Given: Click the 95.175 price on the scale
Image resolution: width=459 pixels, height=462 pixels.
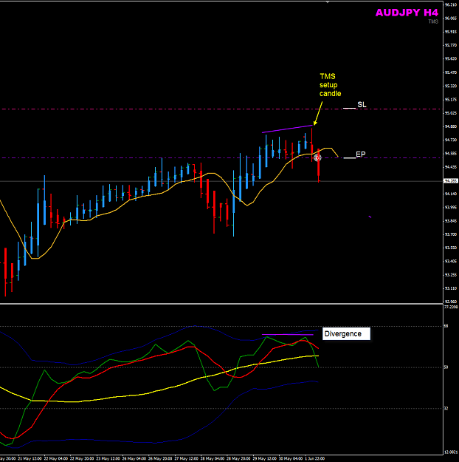Looking at the screenshot, I should [450, 100].
